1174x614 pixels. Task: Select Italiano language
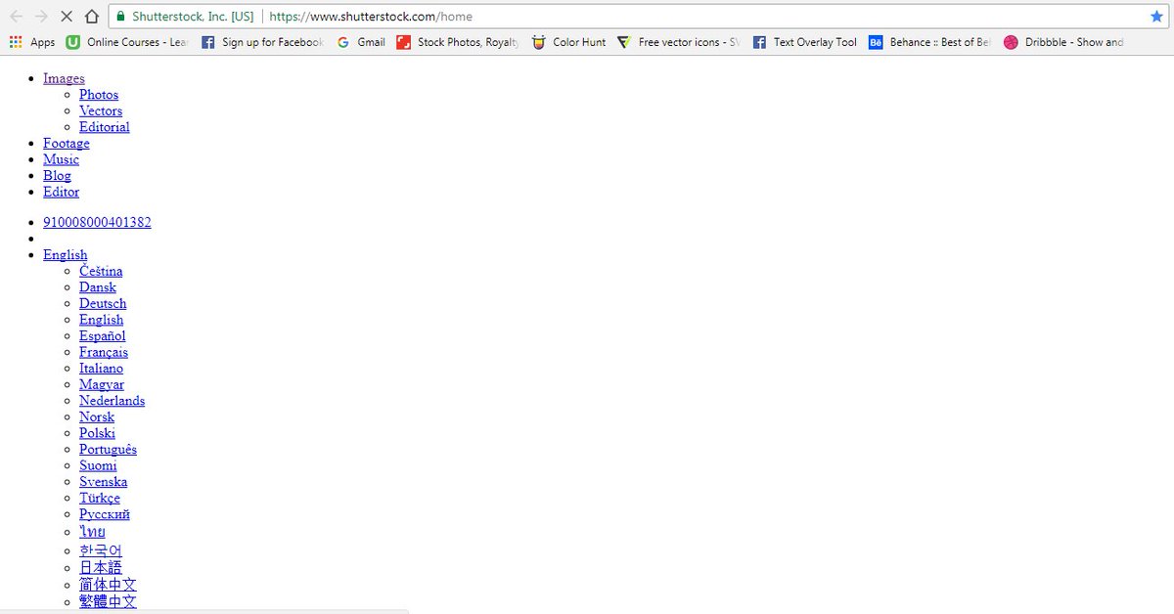(x=102, y=369)
